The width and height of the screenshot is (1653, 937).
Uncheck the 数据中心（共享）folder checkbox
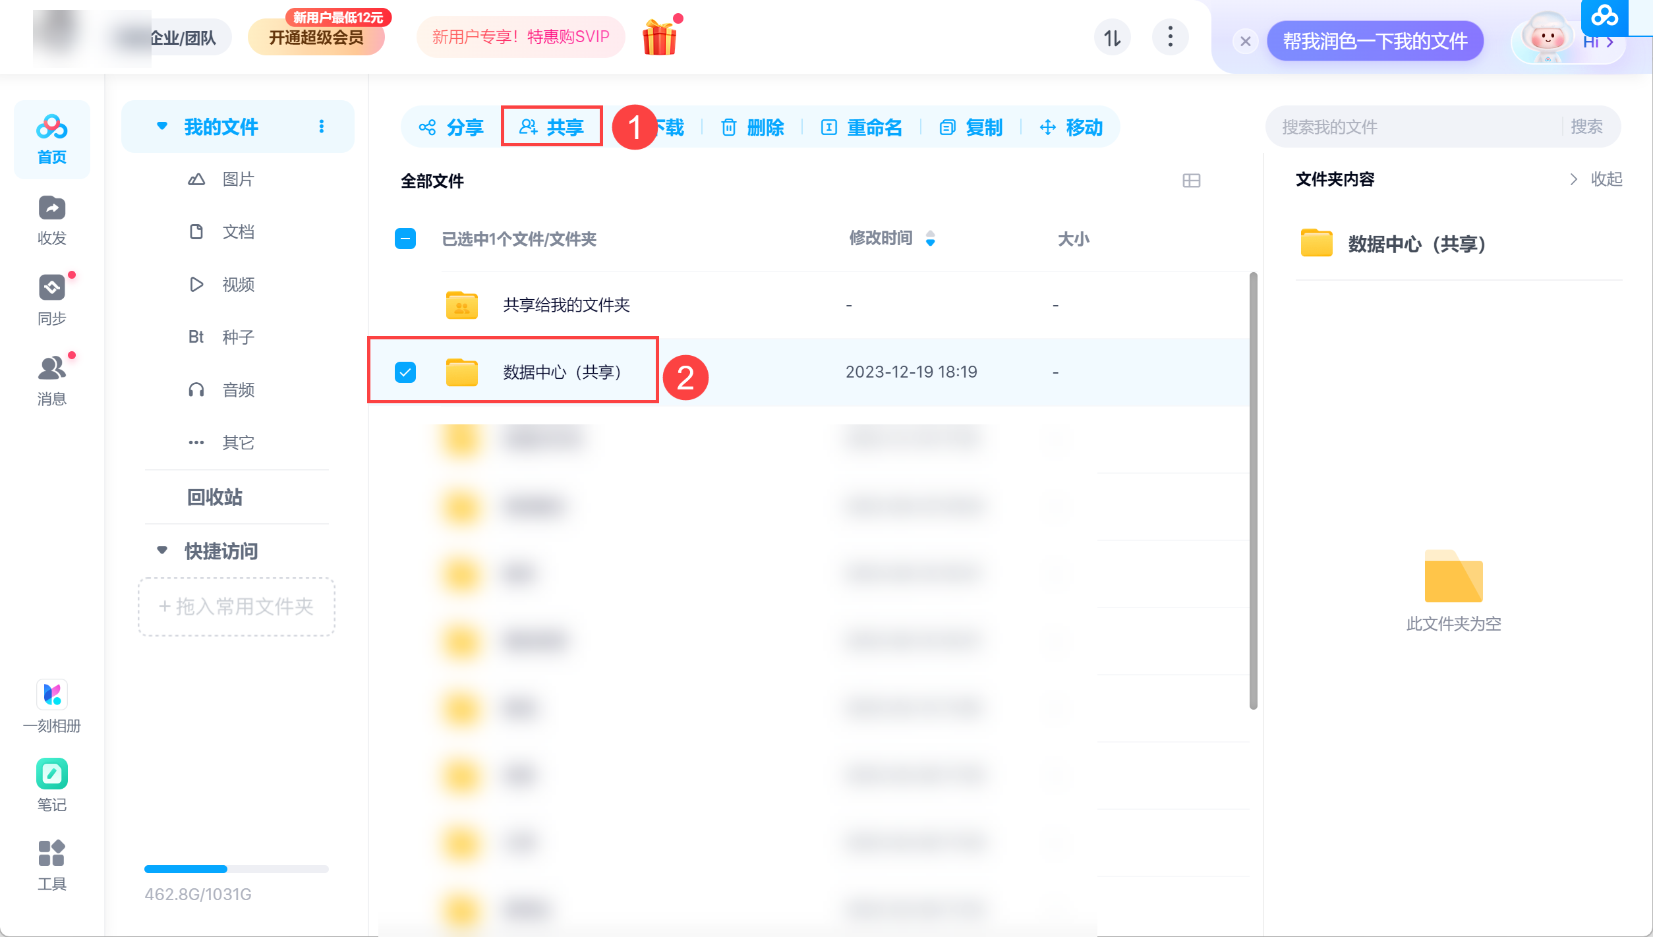click(405, 372)
